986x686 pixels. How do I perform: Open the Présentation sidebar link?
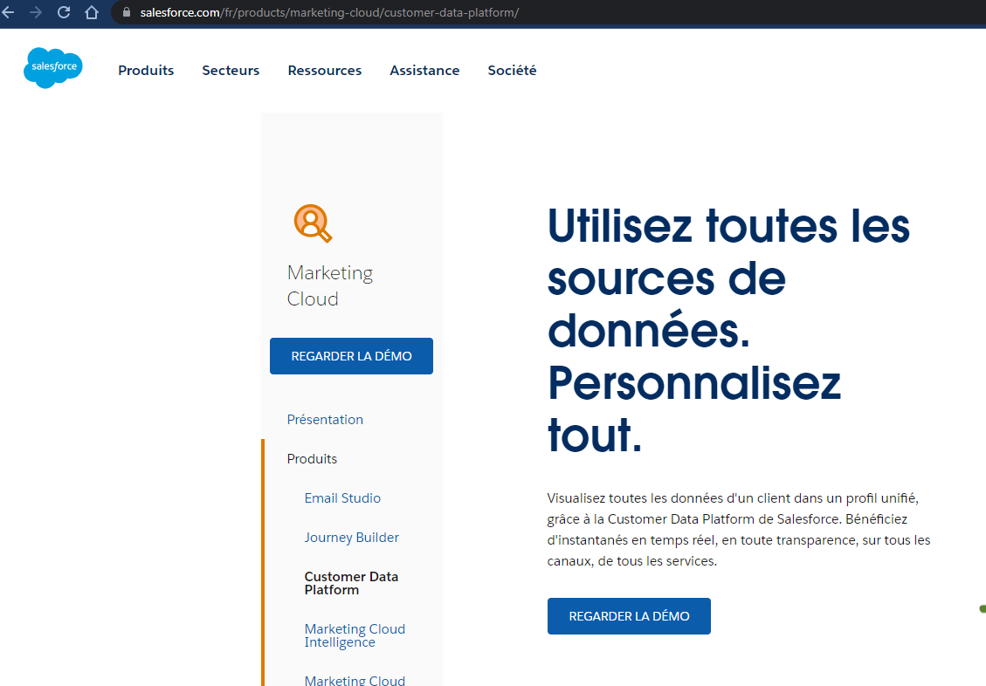(x=325, y=420)
